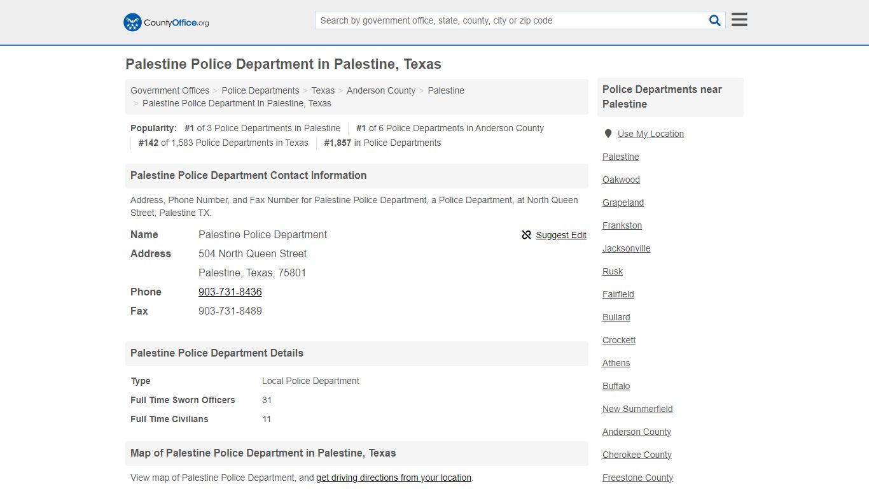Open the Athens link
The height and width of the screenshot is (489, 869).
(x=616, y=363)
